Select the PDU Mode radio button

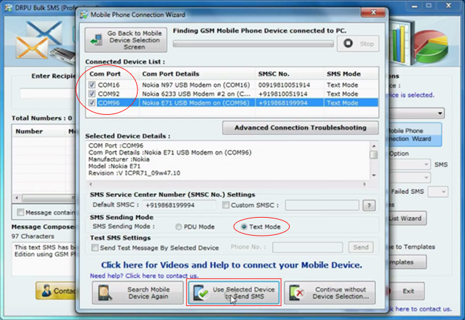tap(179, 226)
